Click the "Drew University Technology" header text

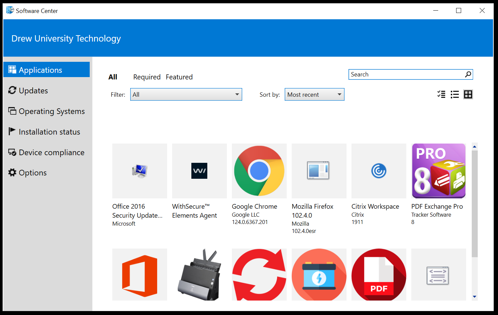coord(66,39)
